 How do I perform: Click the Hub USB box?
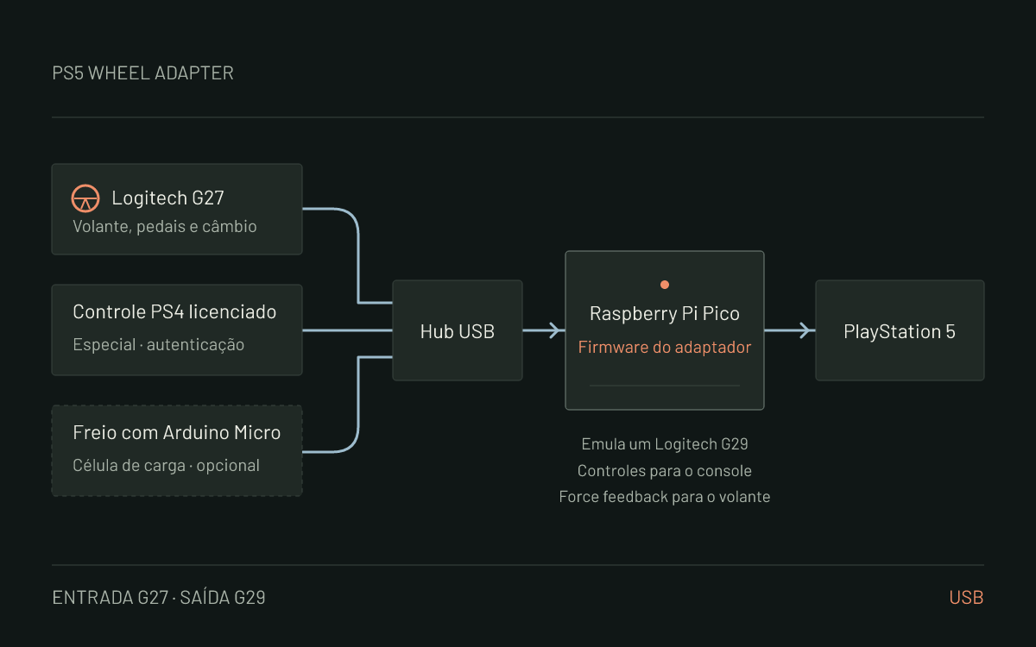point(458,330)
